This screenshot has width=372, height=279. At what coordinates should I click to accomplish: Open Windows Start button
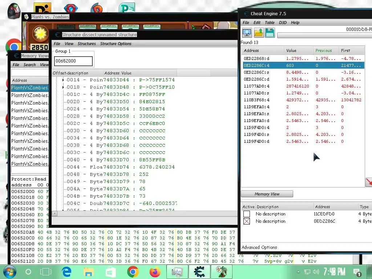click(9, 272)
